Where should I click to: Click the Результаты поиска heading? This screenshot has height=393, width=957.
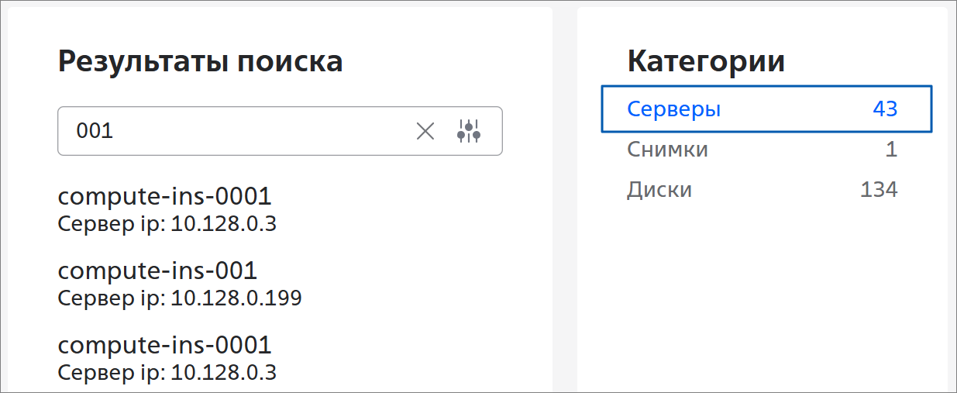click(x=201, y=61)
